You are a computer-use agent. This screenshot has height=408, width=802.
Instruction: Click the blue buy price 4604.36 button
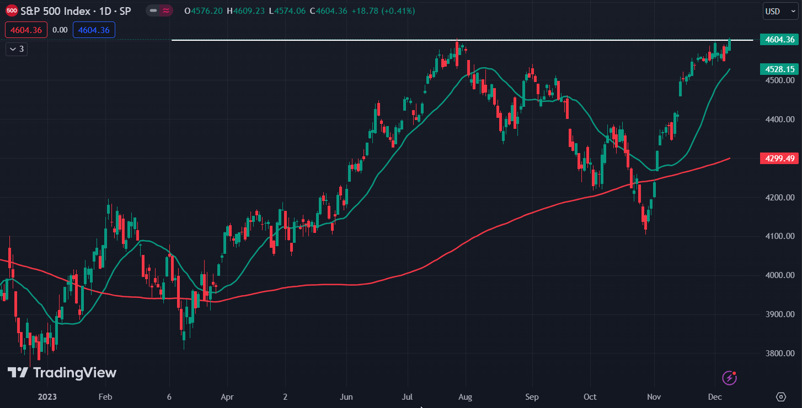coord(94,30)
